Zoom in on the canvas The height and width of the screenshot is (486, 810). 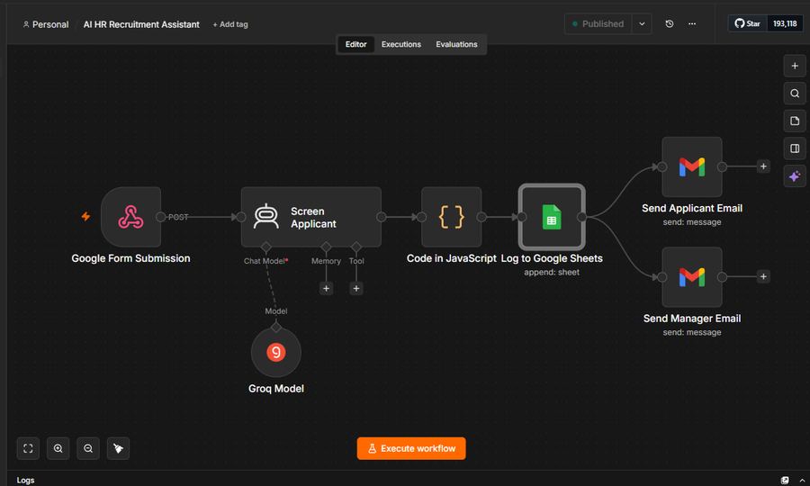58,448
